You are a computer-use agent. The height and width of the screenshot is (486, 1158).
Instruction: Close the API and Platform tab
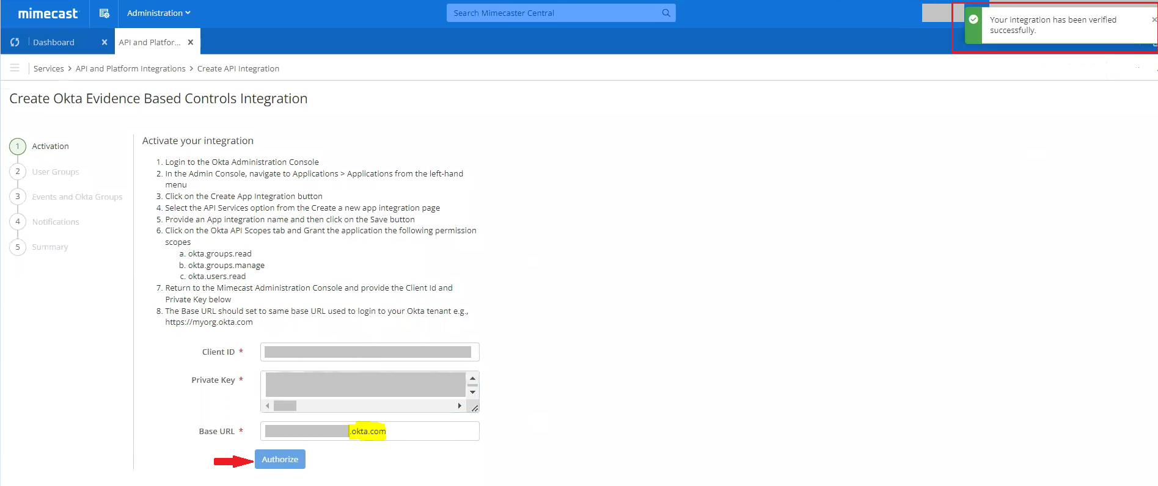[191, 42]
